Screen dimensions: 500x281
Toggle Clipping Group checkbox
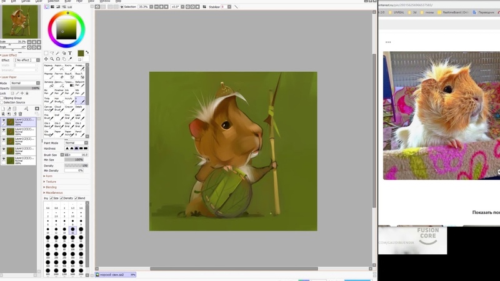click(x=2, y=98)
